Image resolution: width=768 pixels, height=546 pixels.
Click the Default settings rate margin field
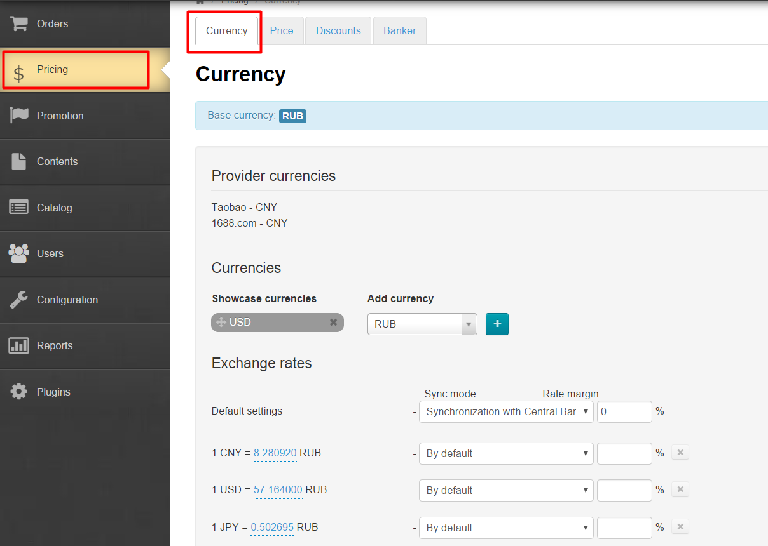click(624, 411)
